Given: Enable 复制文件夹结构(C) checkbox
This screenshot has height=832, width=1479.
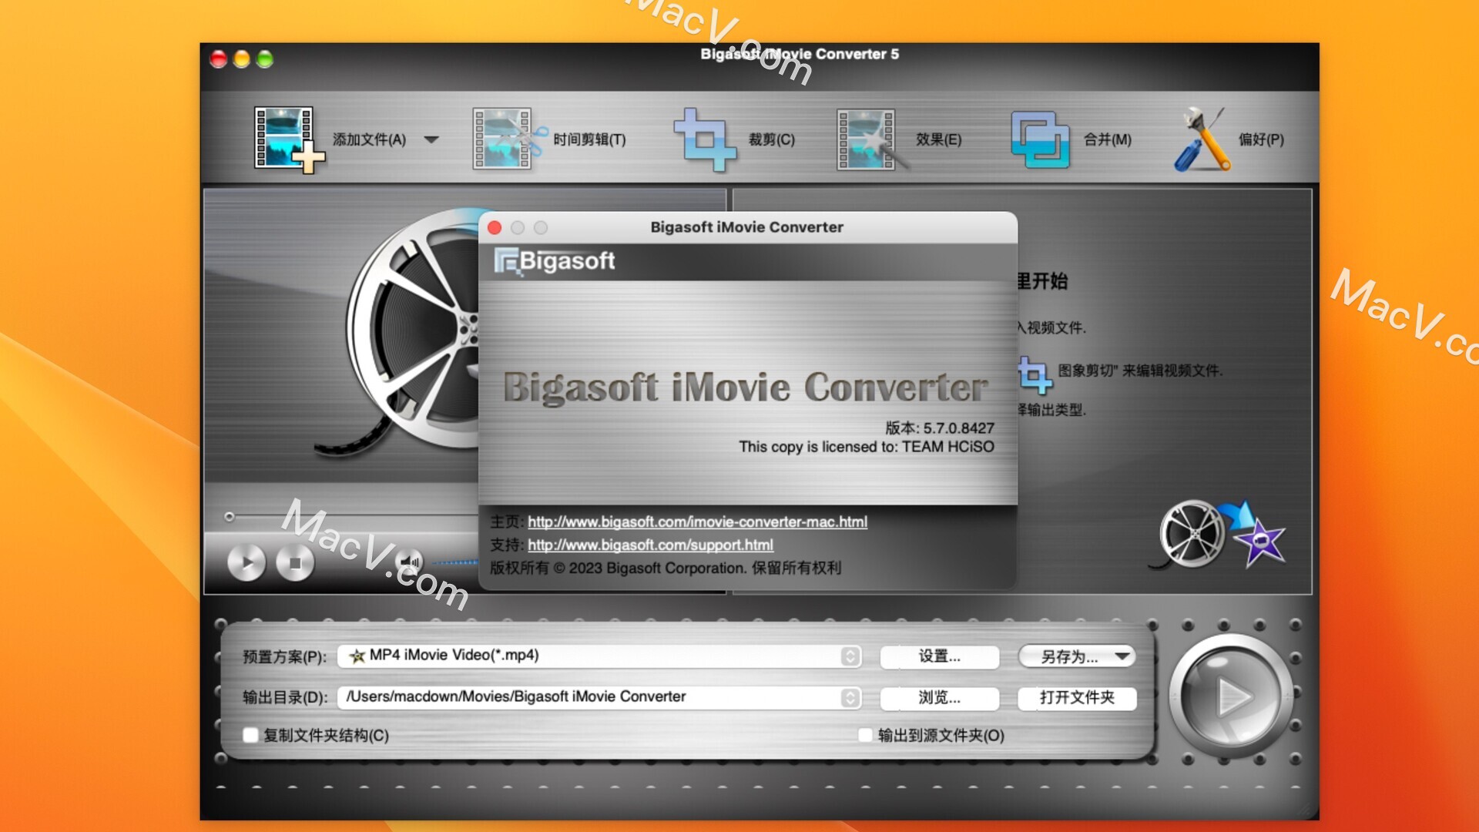Looking at the screenshot, I should pos(250,735).
